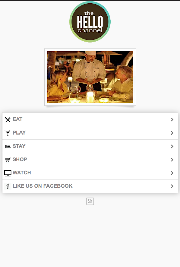Click the monitor icon beside WATCH
Screen dimensions: 180x267
tap(8, 173)
